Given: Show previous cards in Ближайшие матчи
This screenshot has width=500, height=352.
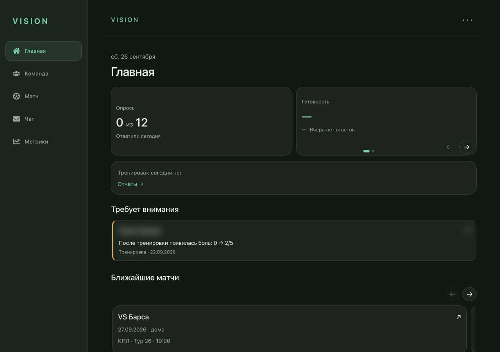Looking at the screenshot, I should (452, 294).
